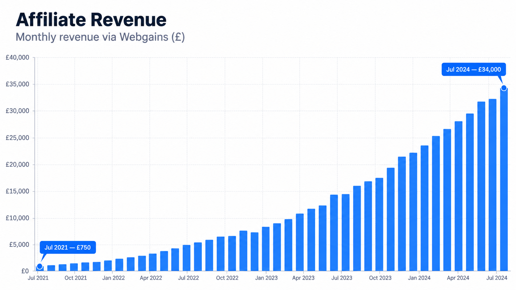Click the Jul 2024 — £34,000 callout label
Image resolution: width=516 pixels, height=290 pixels.
click(x=473, y=69)
